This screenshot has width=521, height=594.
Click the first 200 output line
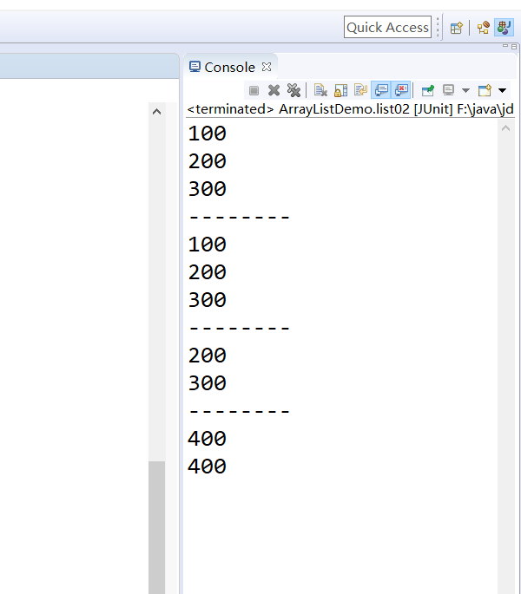click(x=208, y=161)
